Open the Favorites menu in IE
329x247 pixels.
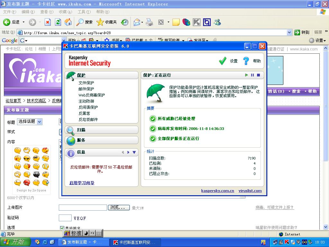tap(66, 12)
